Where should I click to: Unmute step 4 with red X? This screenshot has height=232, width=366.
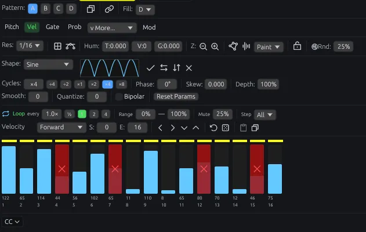(x=62, y=169)
